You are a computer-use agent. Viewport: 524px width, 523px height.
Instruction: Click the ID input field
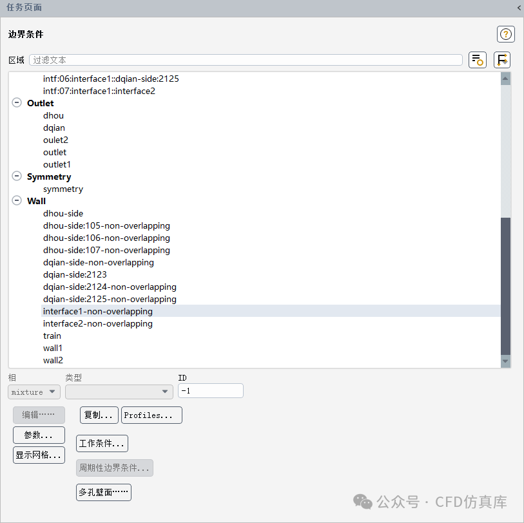(x=211, y=391)
